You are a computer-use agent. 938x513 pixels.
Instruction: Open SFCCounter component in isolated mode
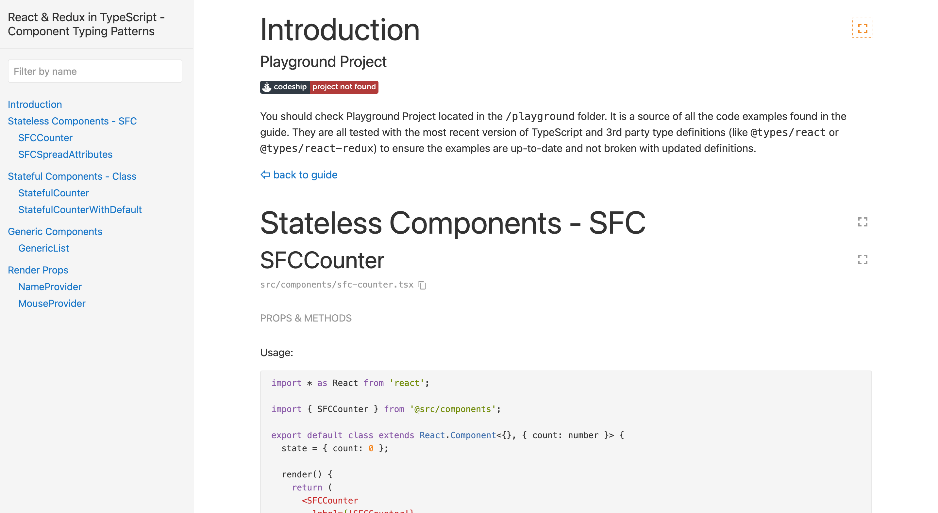coord(862,259)
